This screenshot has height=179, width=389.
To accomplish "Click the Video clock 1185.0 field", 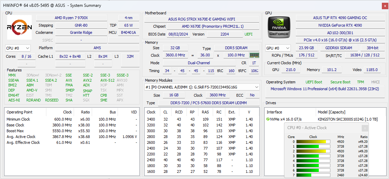I will [x=372, y=70].
